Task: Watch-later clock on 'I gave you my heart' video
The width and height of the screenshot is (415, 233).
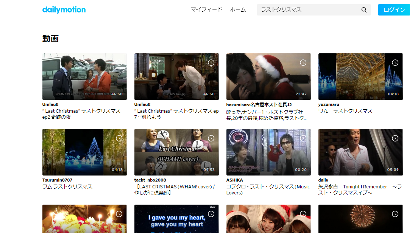Action: pyautogui.click(x=211, y=214)
